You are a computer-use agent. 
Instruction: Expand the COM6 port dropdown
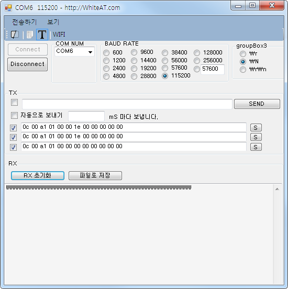pyautogui.click(x=90, y=52)
